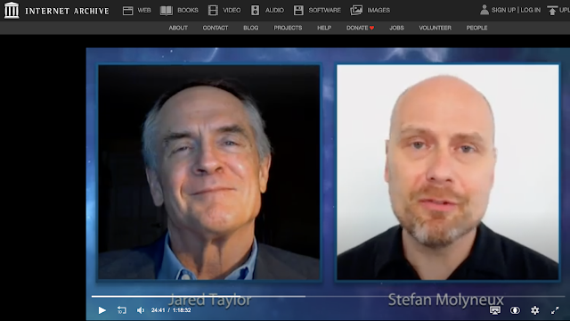Toggle the contrast/theater mode icon
Viewport: 570px width, 321px height.
click(x=515, y=310)
